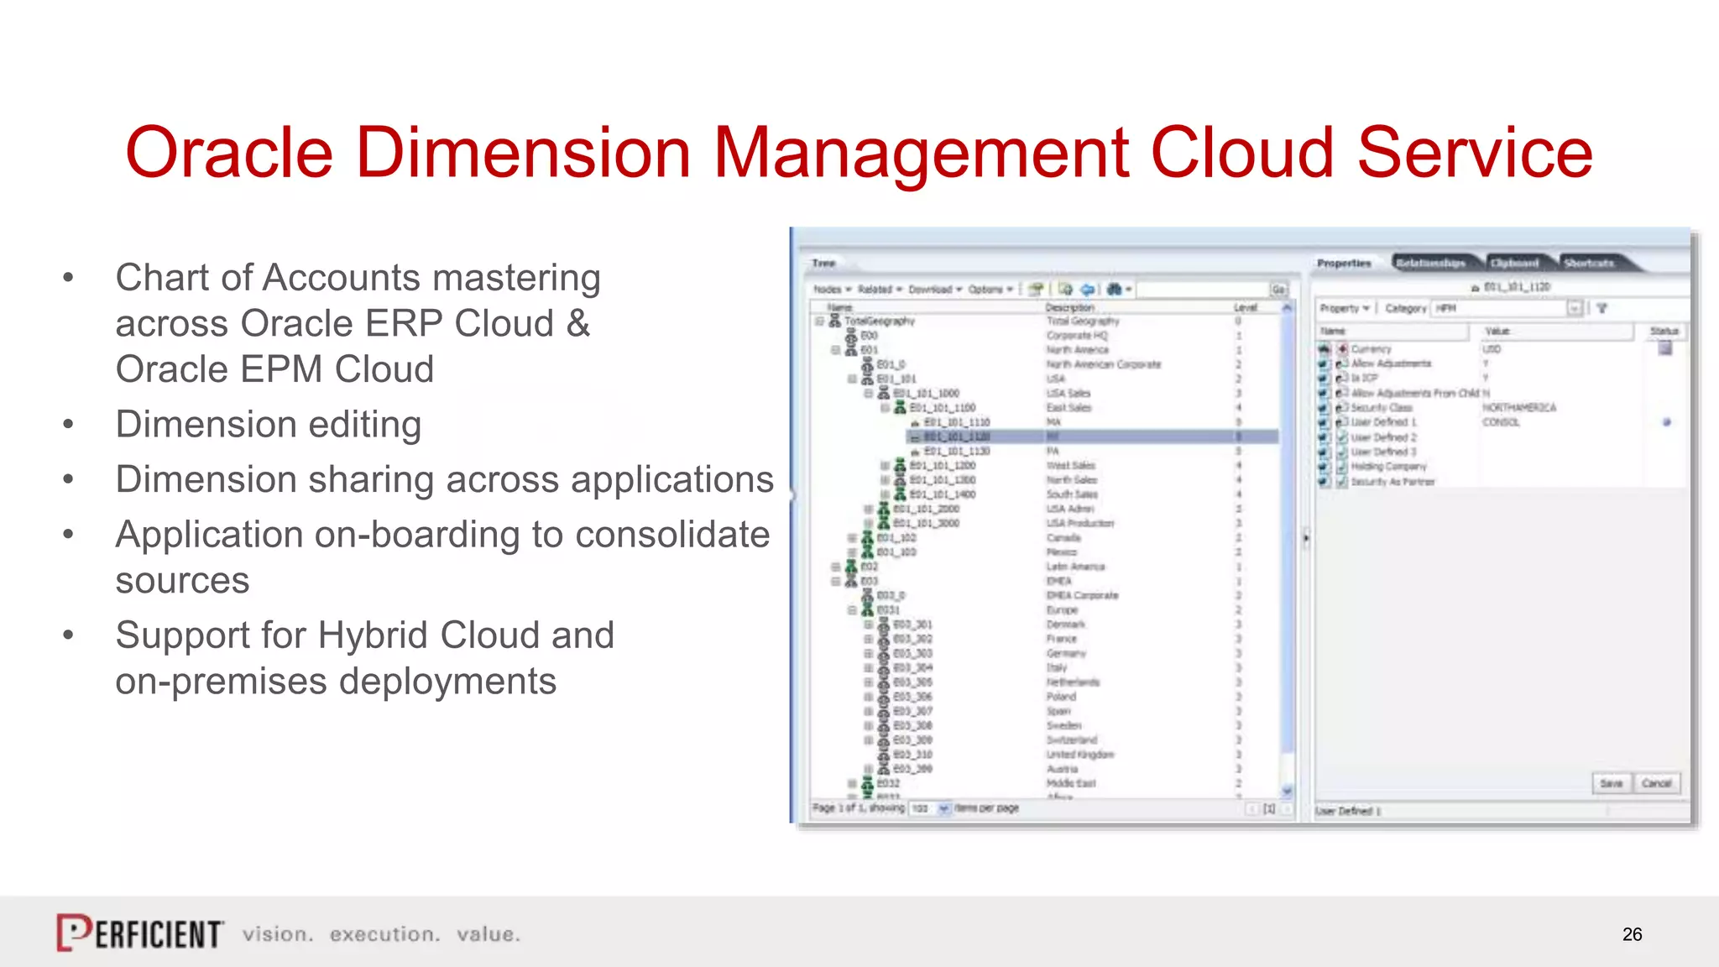Select the highlighted E01_101_1120 row

(x=1092, y=436)
